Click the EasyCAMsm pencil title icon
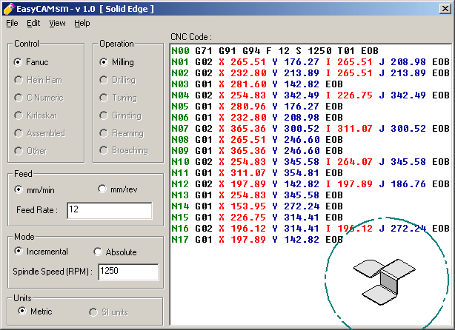 (x=9, y=9)
